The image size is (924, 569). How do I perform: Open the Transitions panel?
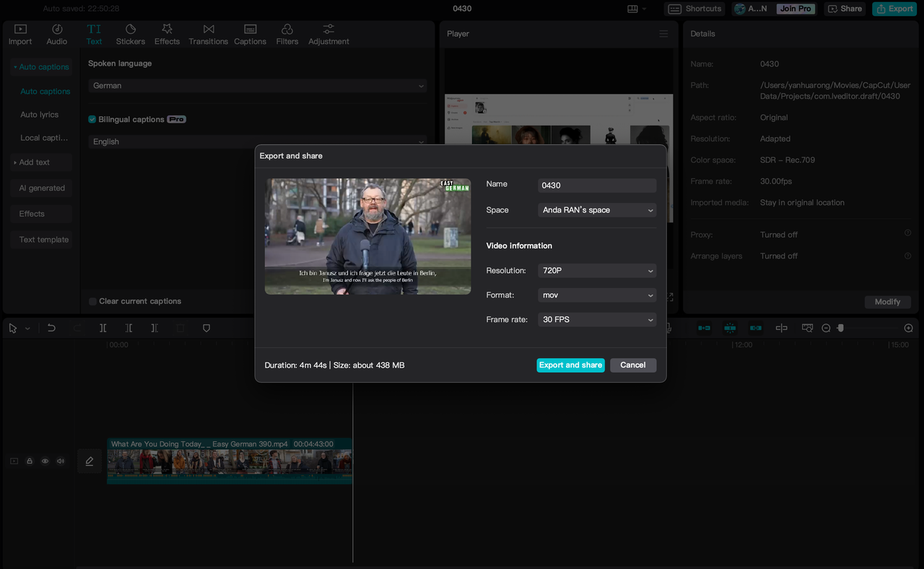pyautogui.click(x=208, y=35)
